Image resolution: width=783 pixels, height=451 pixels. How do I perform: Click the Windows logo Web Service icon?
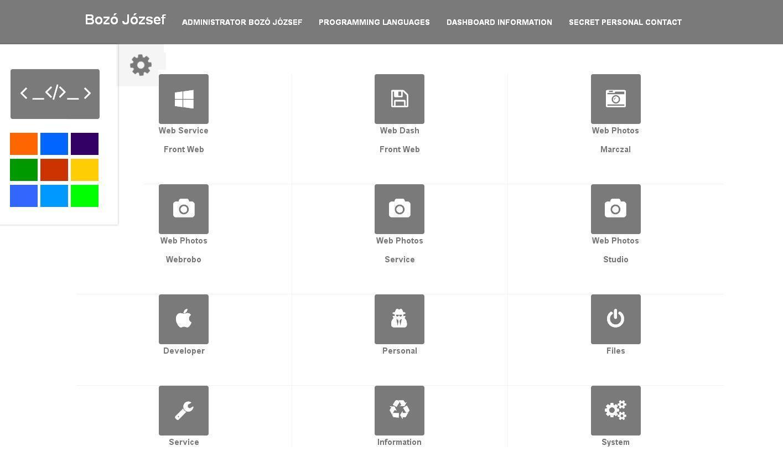pyautogui.click(x=184, y=99)
